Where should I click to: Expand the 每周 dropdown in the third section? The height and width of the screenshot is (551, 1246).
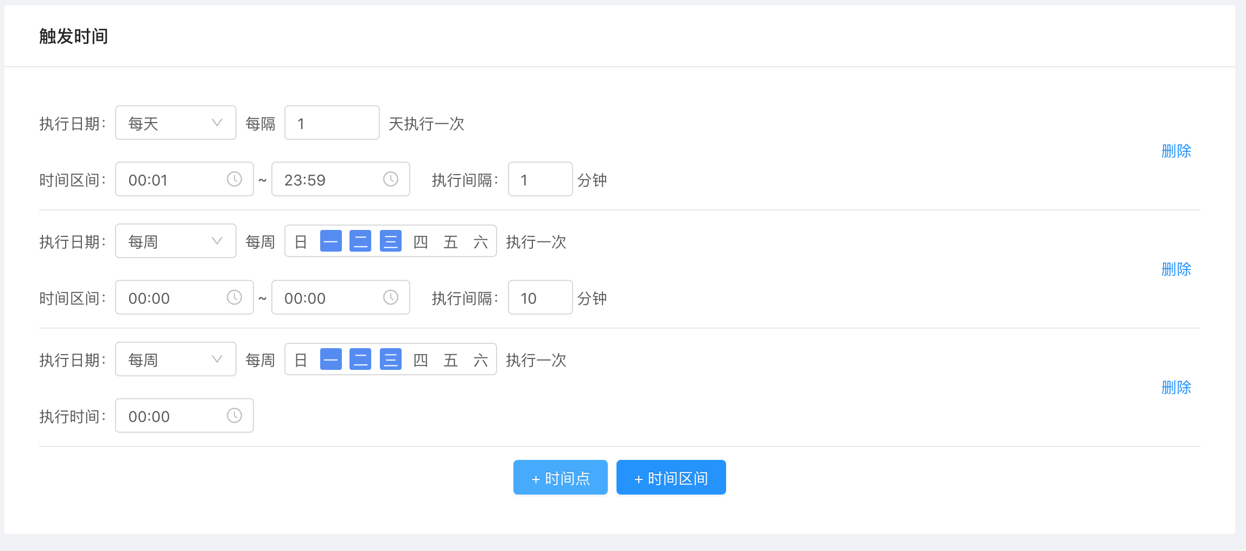click(175, 360)
